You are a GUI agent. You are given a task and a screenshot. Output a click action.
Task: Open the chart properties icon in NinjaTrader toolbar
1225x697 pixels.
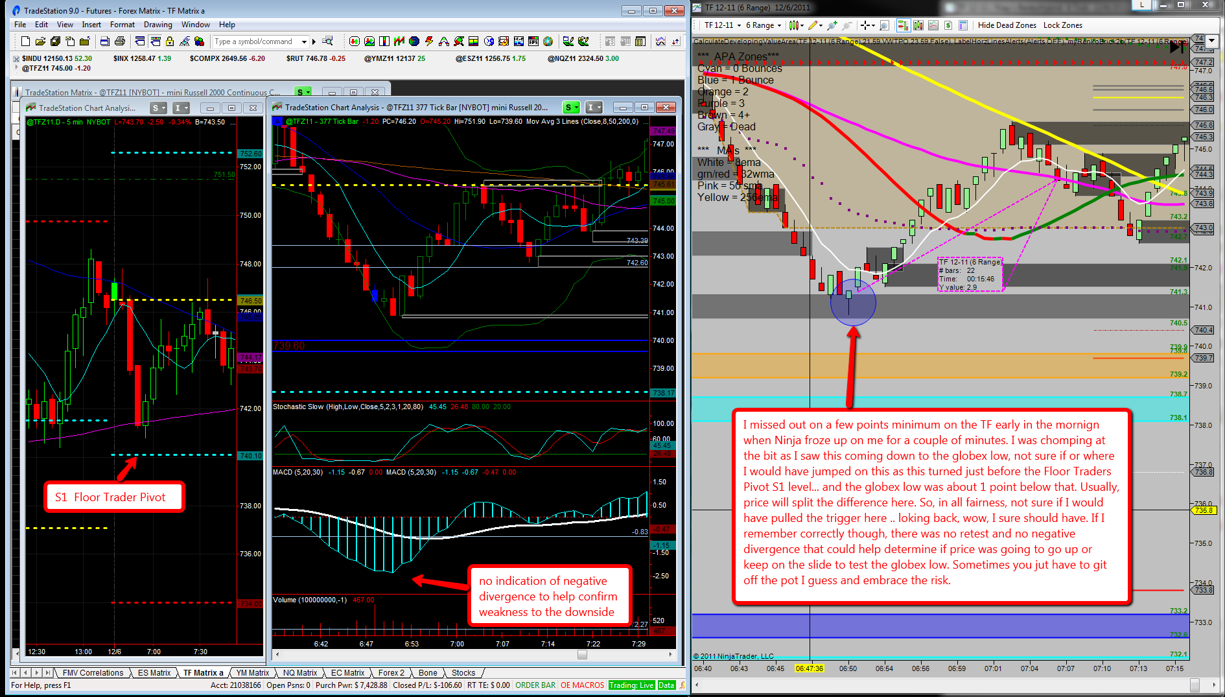[x=963, y=25]
